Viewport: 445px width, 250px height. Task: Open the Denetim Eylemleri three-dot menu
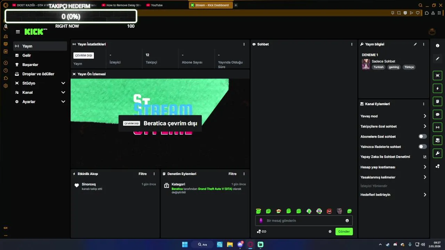point(244,174)
